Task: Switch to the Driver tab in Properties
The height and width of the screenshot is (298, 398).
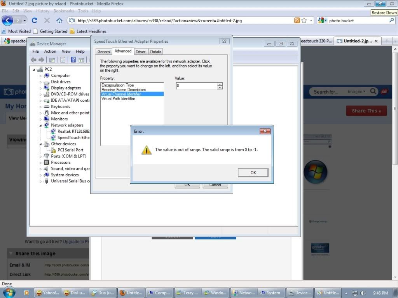Action: [x=140, y=52]
